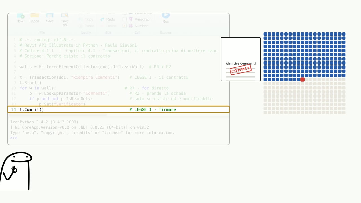This screenshot has width=361, height=203.
Task: Click the t.Start() line
Action: [30, 83]
